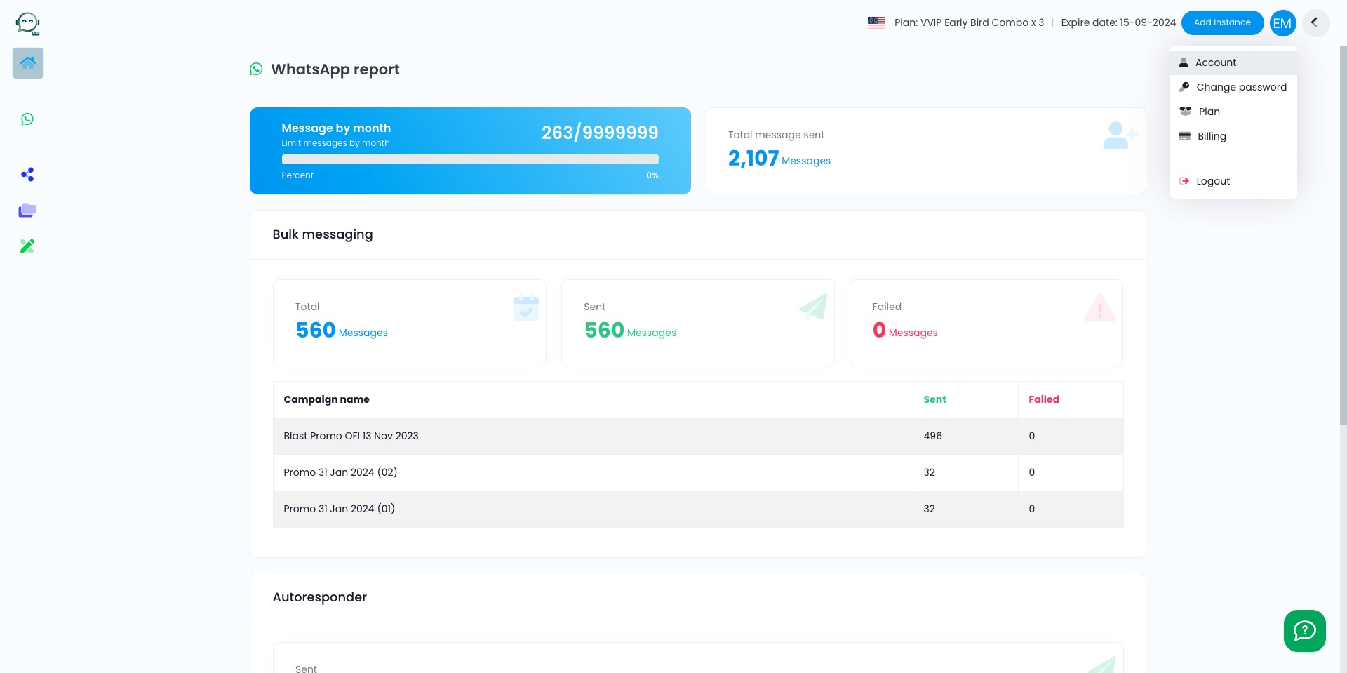Click the Sent column header

934,399
